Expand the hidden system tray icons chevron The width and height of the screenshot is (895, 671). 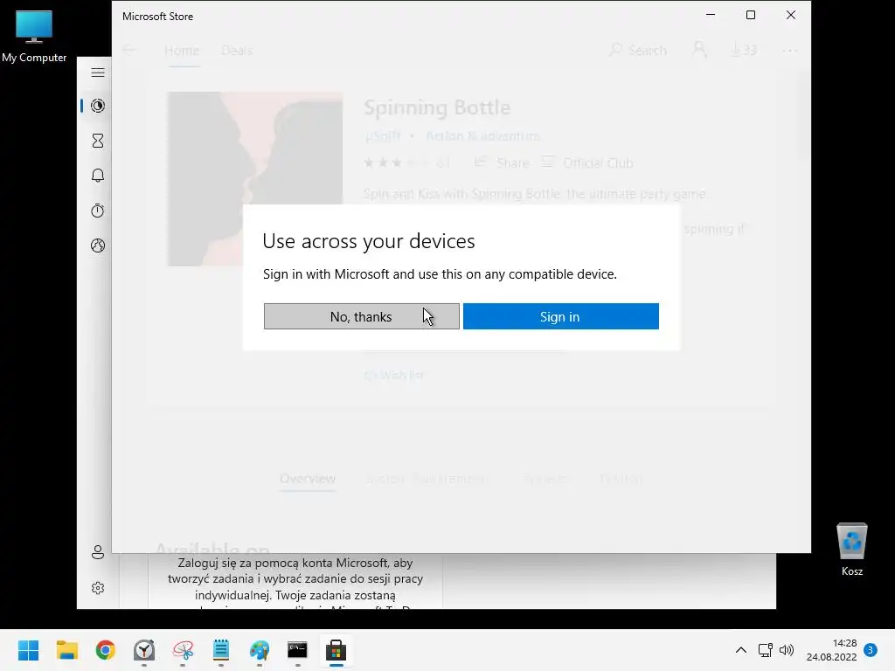click(741, 650)
